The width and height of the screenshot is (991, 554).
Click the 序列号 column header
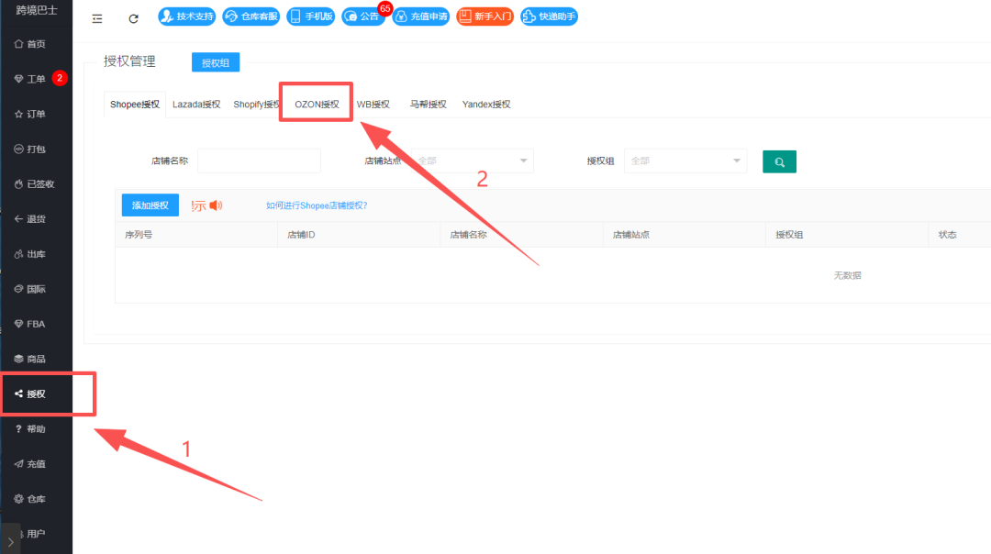[x=139, y=235]
